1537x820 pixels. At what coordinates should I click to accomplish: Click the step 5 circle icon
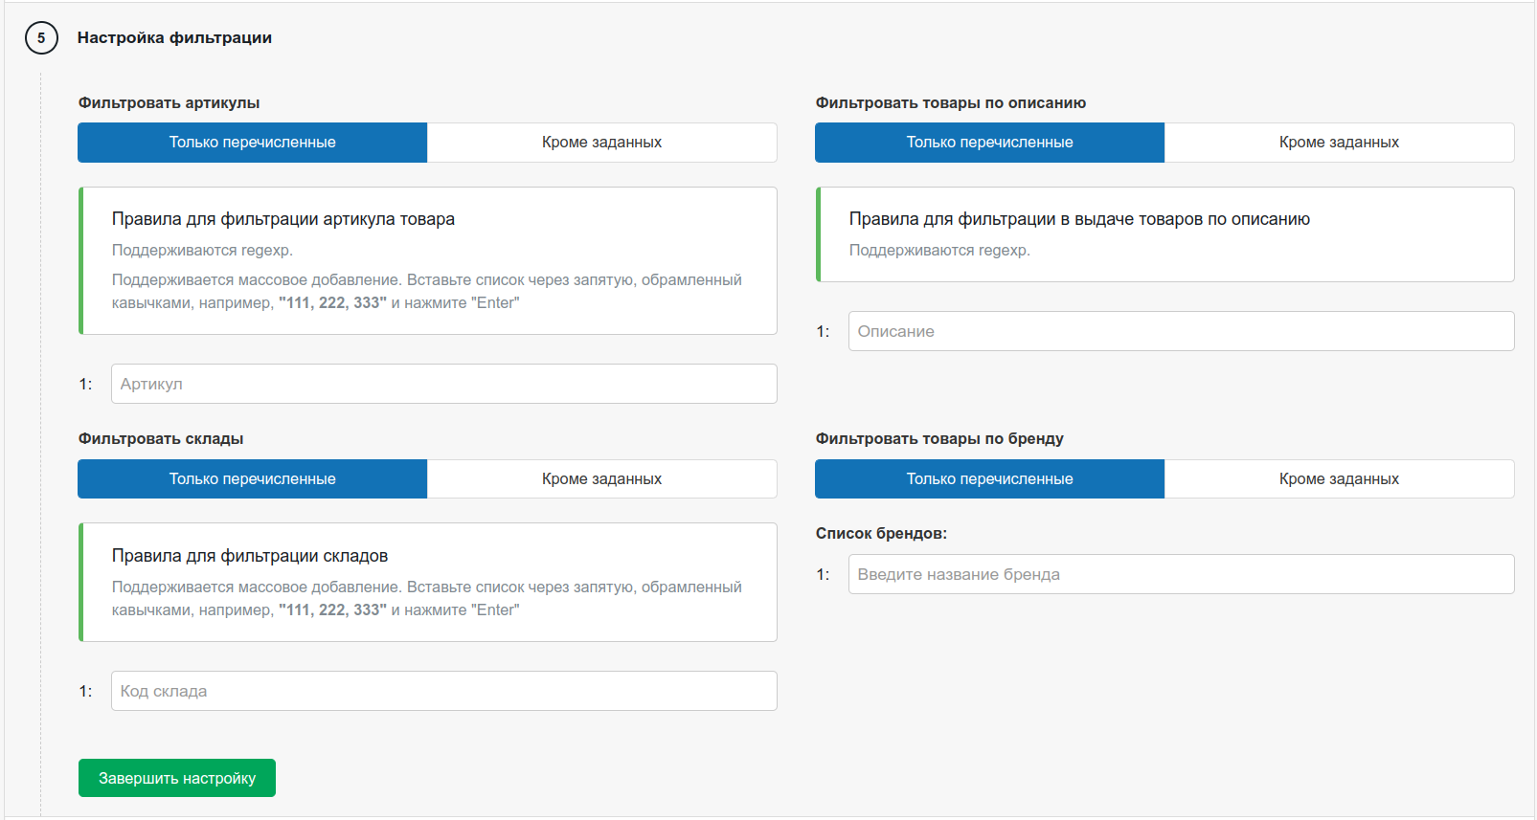point(41,38)
